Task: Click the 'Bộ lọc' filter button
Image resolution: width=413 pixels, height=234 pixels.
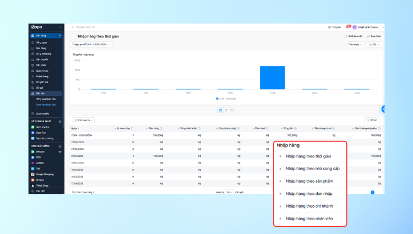Action: click(372, 120)
